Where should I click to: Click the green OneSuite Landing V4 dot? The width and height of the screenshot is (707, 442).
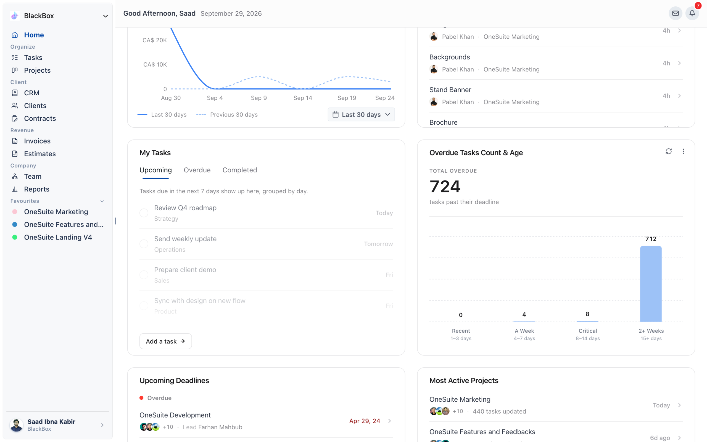[x=15, y=237]
